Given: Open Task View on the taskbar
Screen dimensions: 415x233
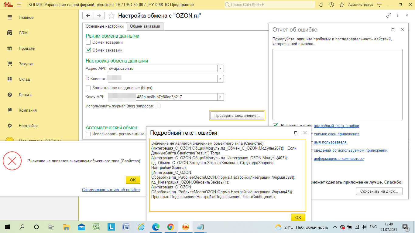Looking at the screenshot, I should click(x=51, y=227).
